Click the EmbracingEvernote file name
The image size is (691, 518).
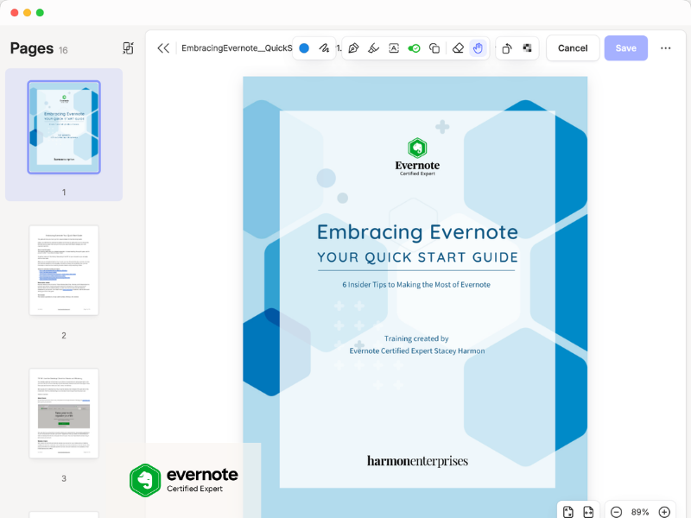coord(237,48)
